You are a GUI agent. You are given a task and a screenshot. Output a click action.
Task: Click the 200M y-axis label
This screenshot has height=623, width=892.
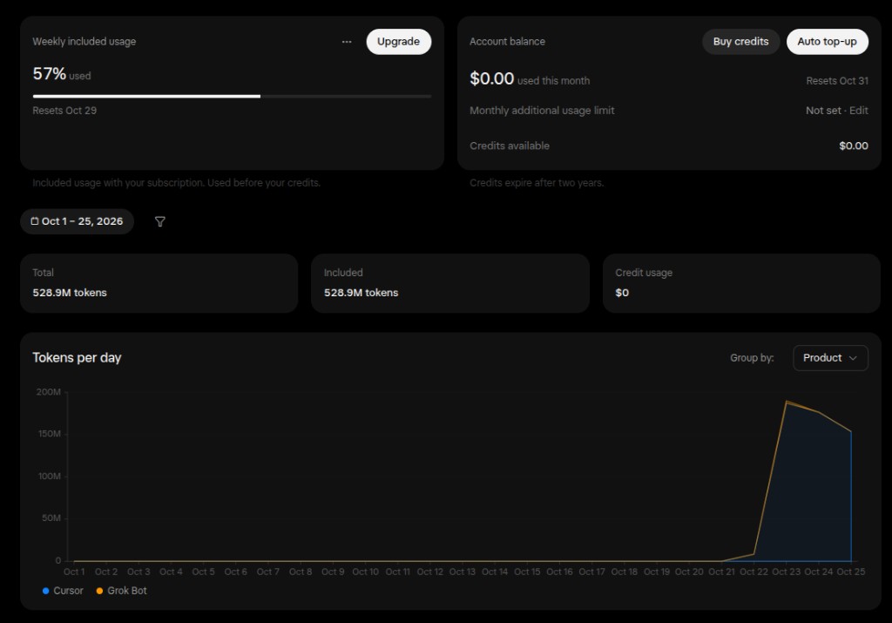(49, 392)
